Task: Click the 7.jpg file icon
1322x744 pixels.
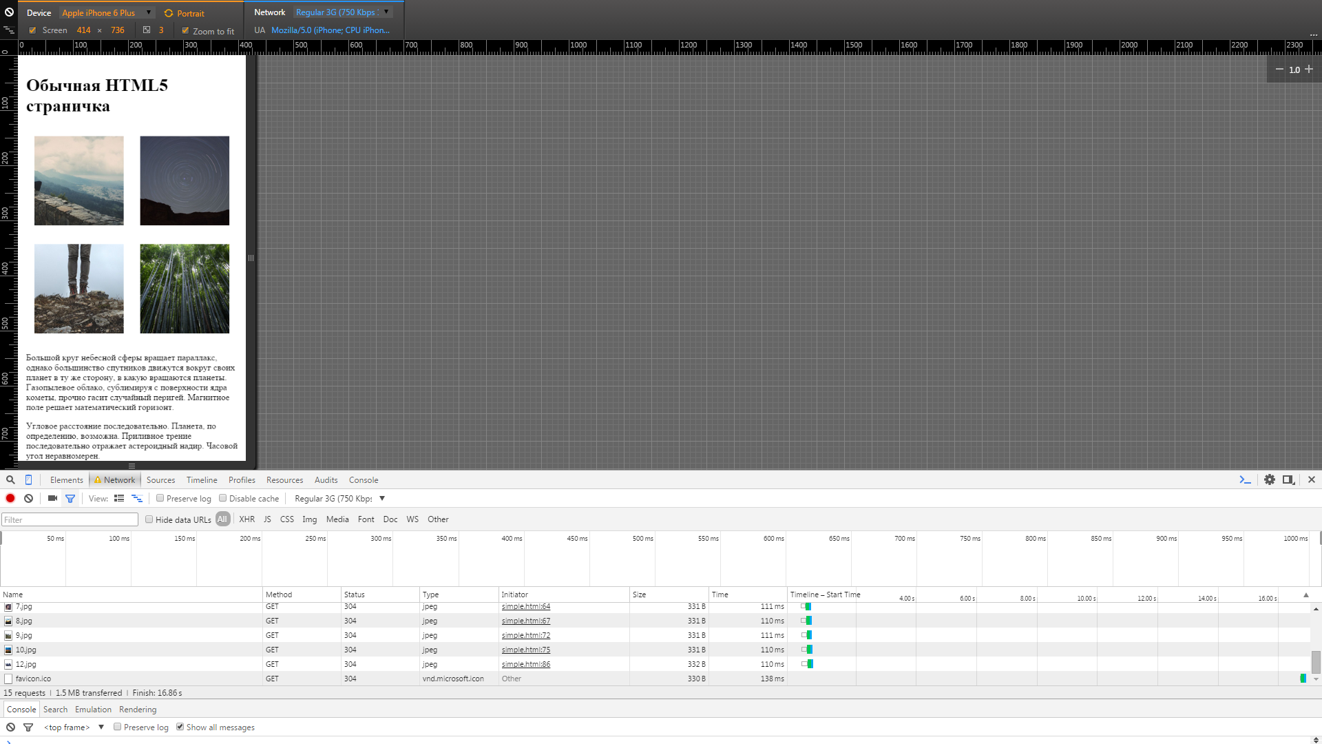Action: 8,607
